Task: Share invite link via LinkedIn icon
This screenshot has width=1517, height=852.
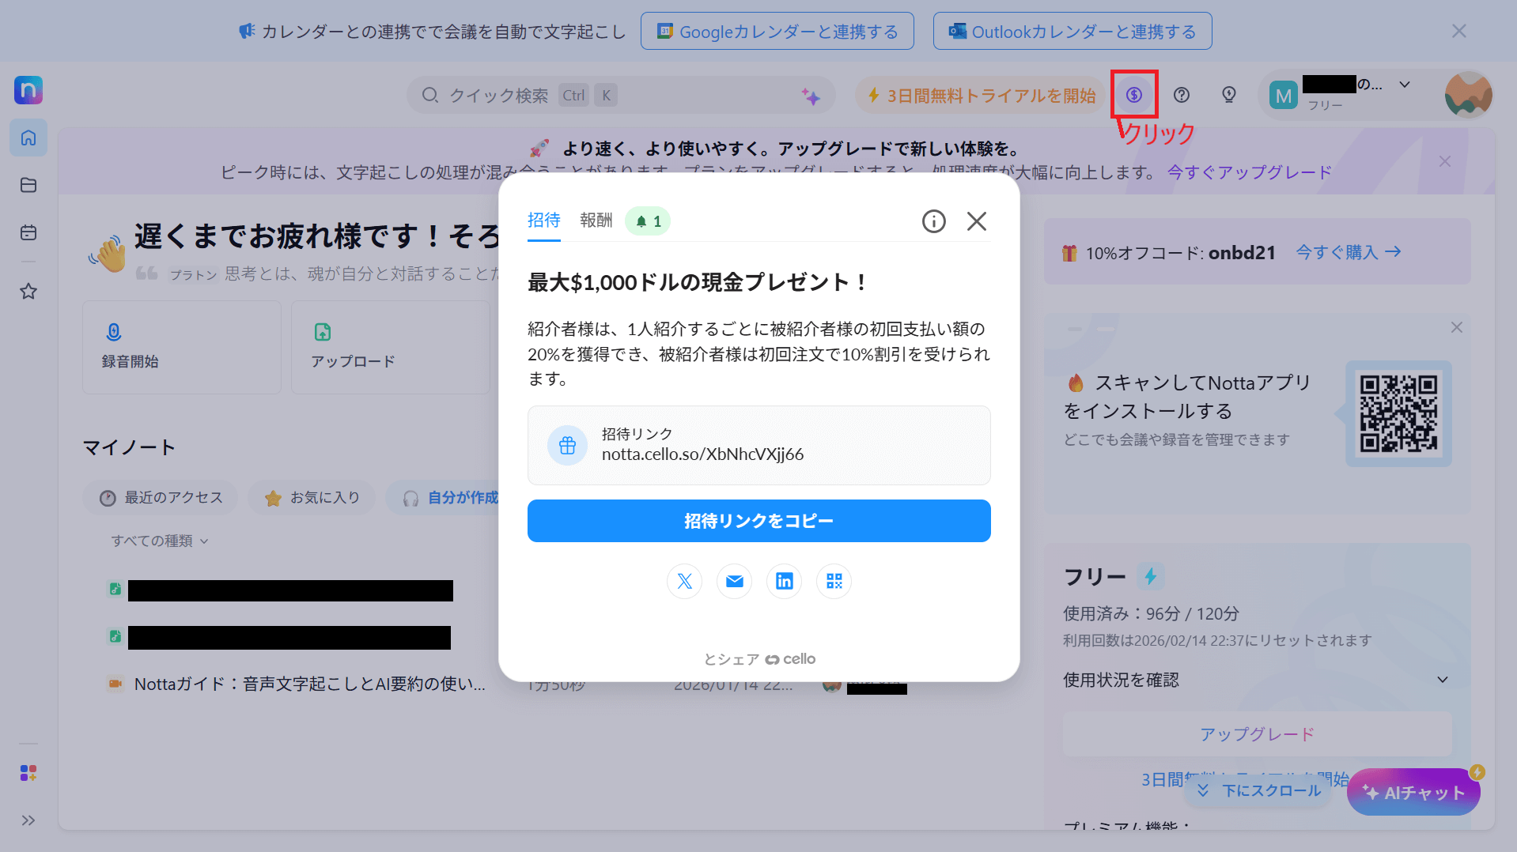Action: coord(784,582)
